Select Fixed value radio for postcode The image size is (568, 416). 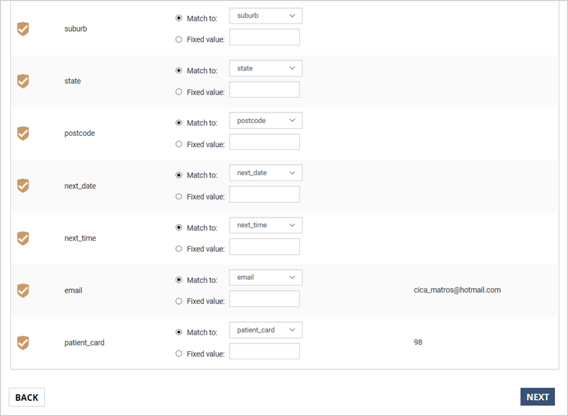click(x=179, y=144)
